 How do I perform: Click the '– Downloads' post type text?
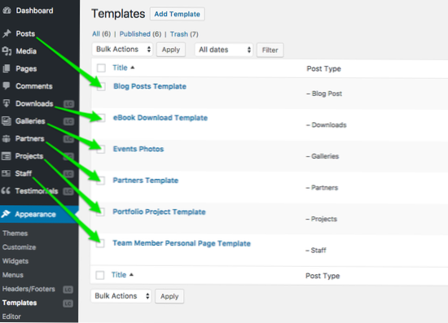click(x=327, y=125)
